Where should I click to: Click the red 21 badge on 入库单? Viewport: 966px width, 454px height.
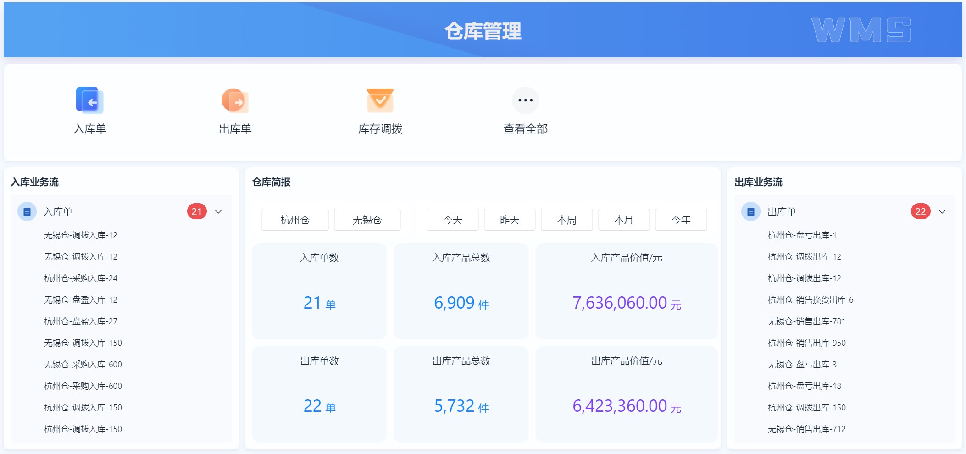(x=197, y=211)
